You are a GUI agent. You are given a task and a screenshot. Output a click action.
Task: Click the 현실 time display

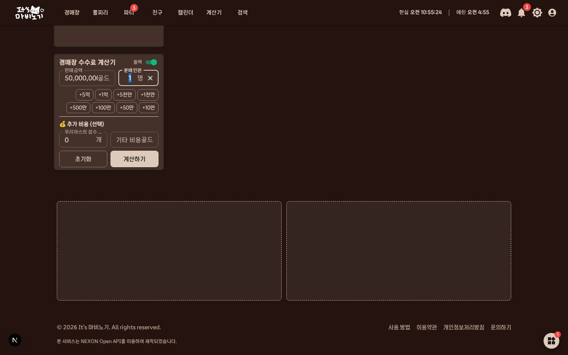click(420, 13)
